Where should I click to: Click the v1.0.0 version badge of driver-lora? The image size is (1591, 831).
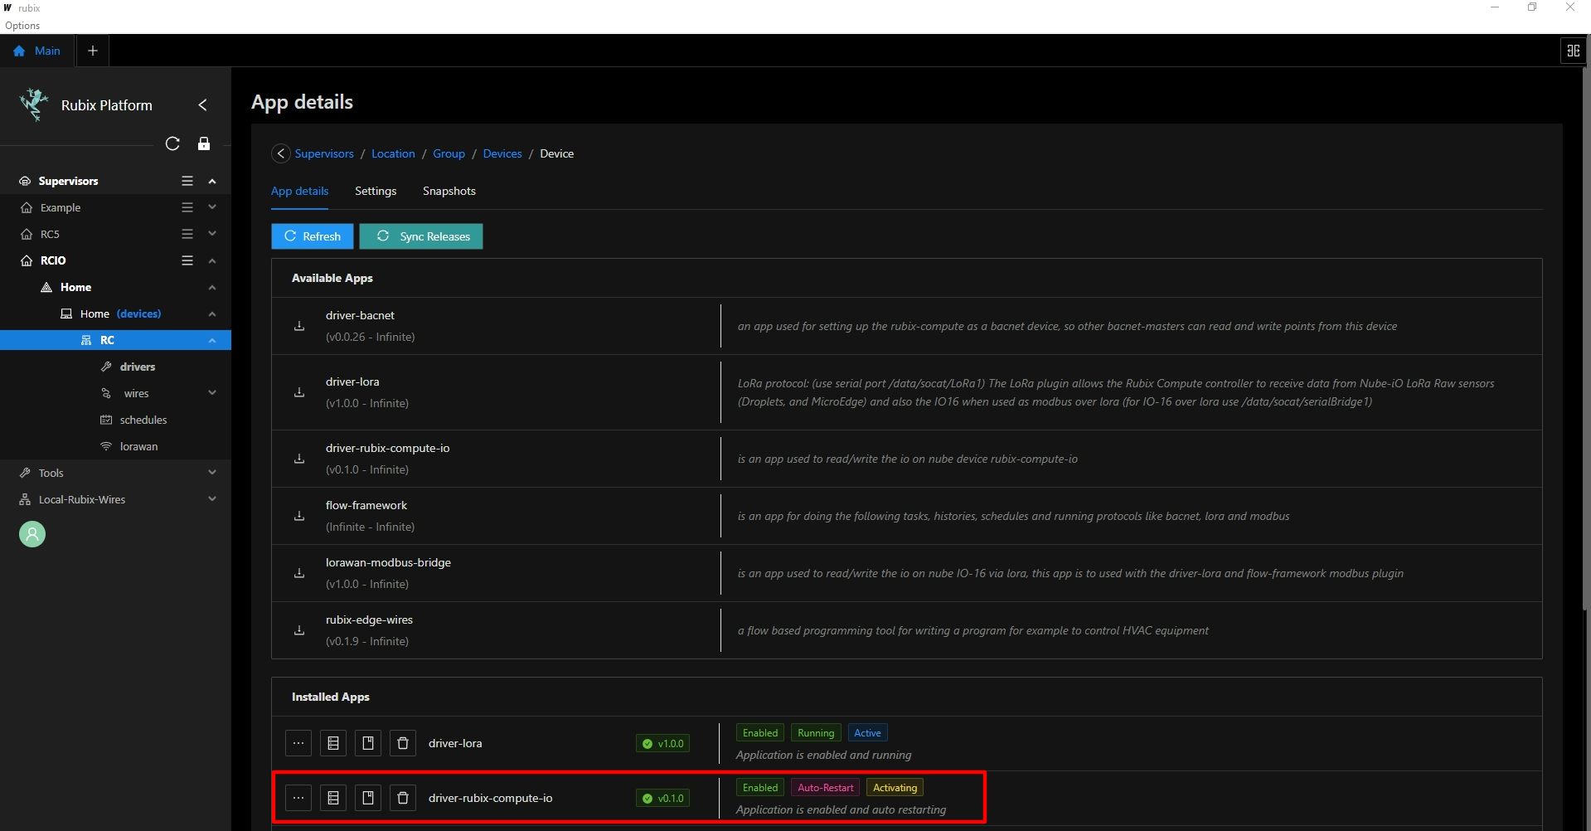point(662,744)
